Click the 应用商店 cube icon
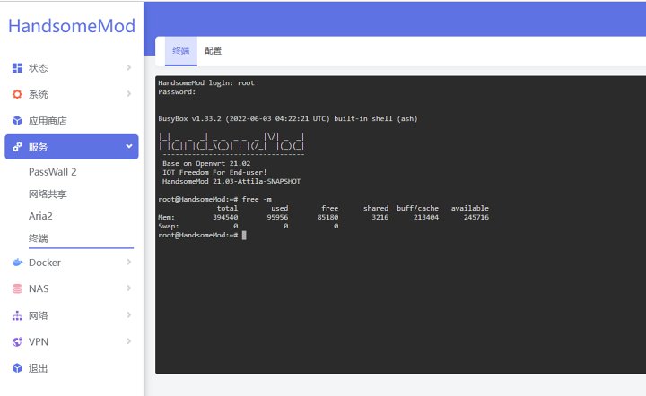 tap(17, 120)
